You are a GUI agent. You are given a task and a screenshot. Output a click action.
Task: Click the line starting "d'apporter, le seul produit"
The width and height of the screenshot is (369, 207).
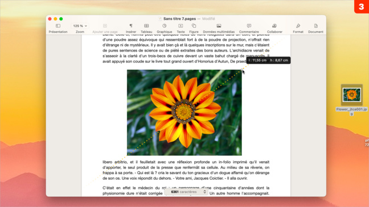tap(186, 167)
